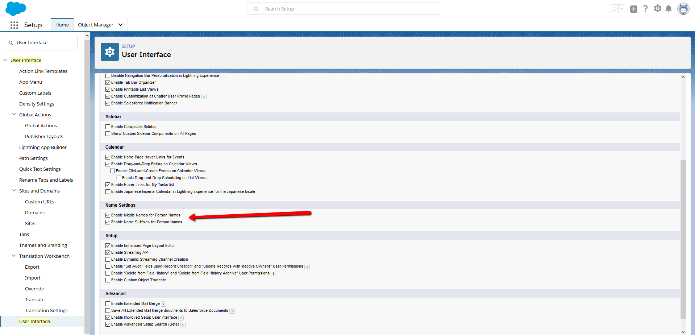Open the Favorites list dropdown arrow
Image resolution: width=695 pixels, height=335 pixels.
click(x=622, y=9)
